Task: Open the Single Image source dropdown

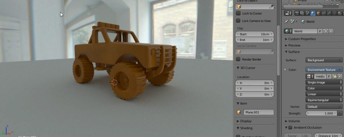Action: pos(324,82)
